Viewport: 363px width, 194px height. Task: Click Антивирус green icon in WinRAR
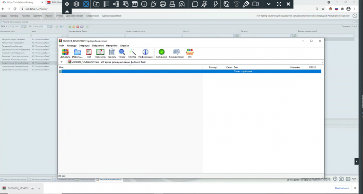[161, 53]
